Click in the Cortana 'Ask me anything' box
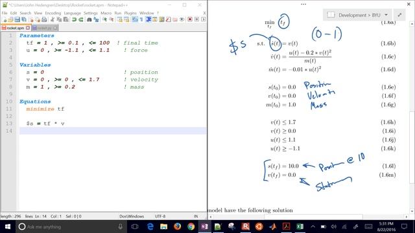 pos(70,227)
